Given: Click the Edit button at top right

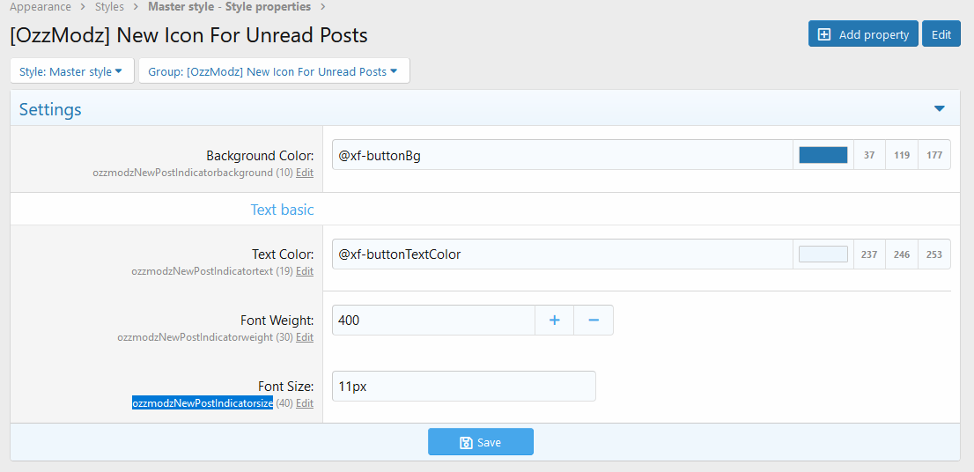Looking at the screenshot, I should click(941, 34).
